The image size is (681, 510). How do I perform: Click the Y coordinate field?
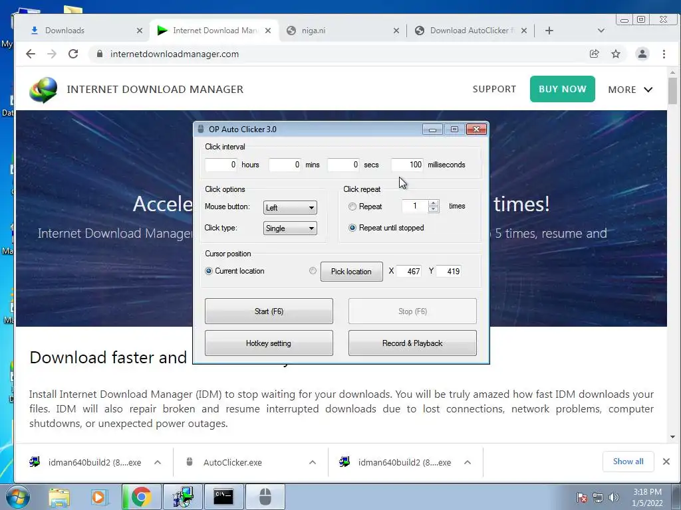pos(449,271)
